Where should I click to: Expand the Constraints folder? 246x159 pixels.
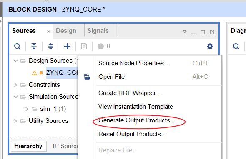point(15,85)
